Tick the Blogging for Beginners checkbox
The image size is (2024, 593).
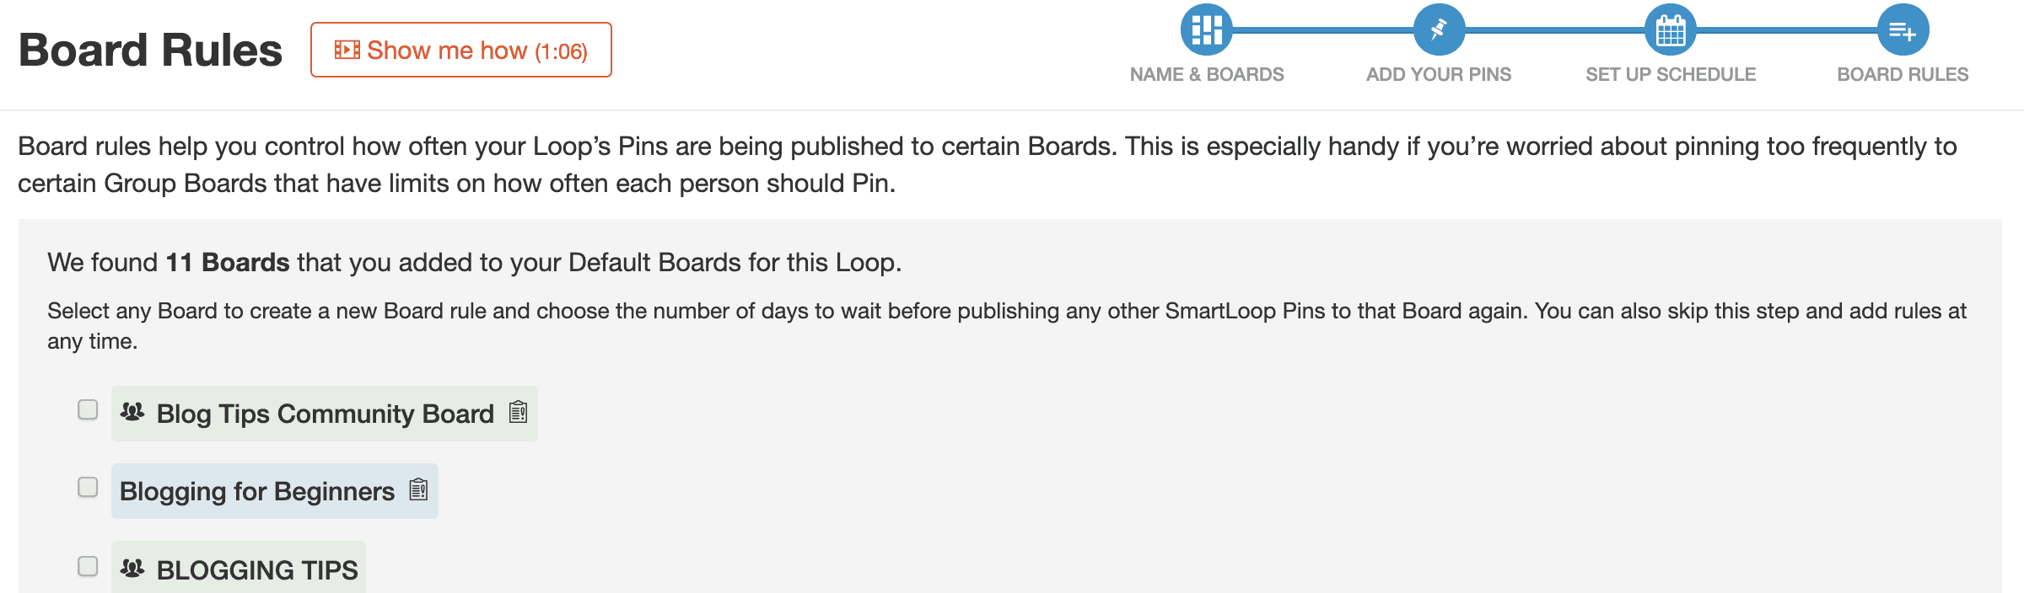tap(88, 487)
